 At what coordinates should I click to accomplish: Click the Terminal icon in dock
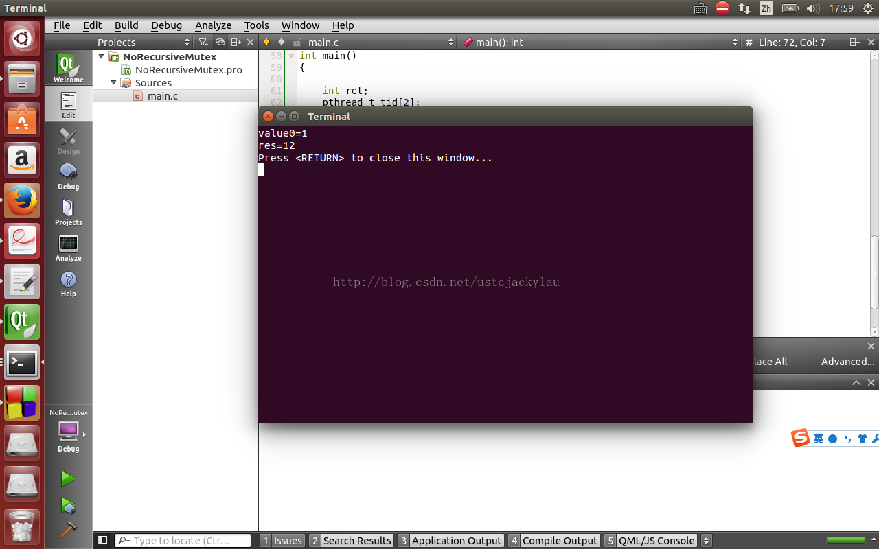click(23, 362)
